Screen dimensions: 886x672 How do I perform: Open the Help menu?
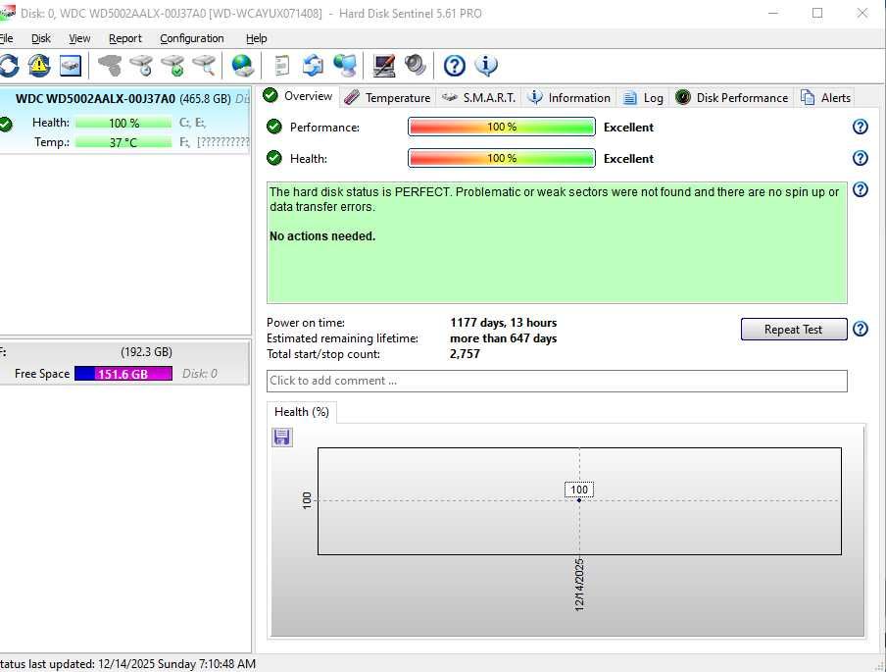click(x=256, y=38)
